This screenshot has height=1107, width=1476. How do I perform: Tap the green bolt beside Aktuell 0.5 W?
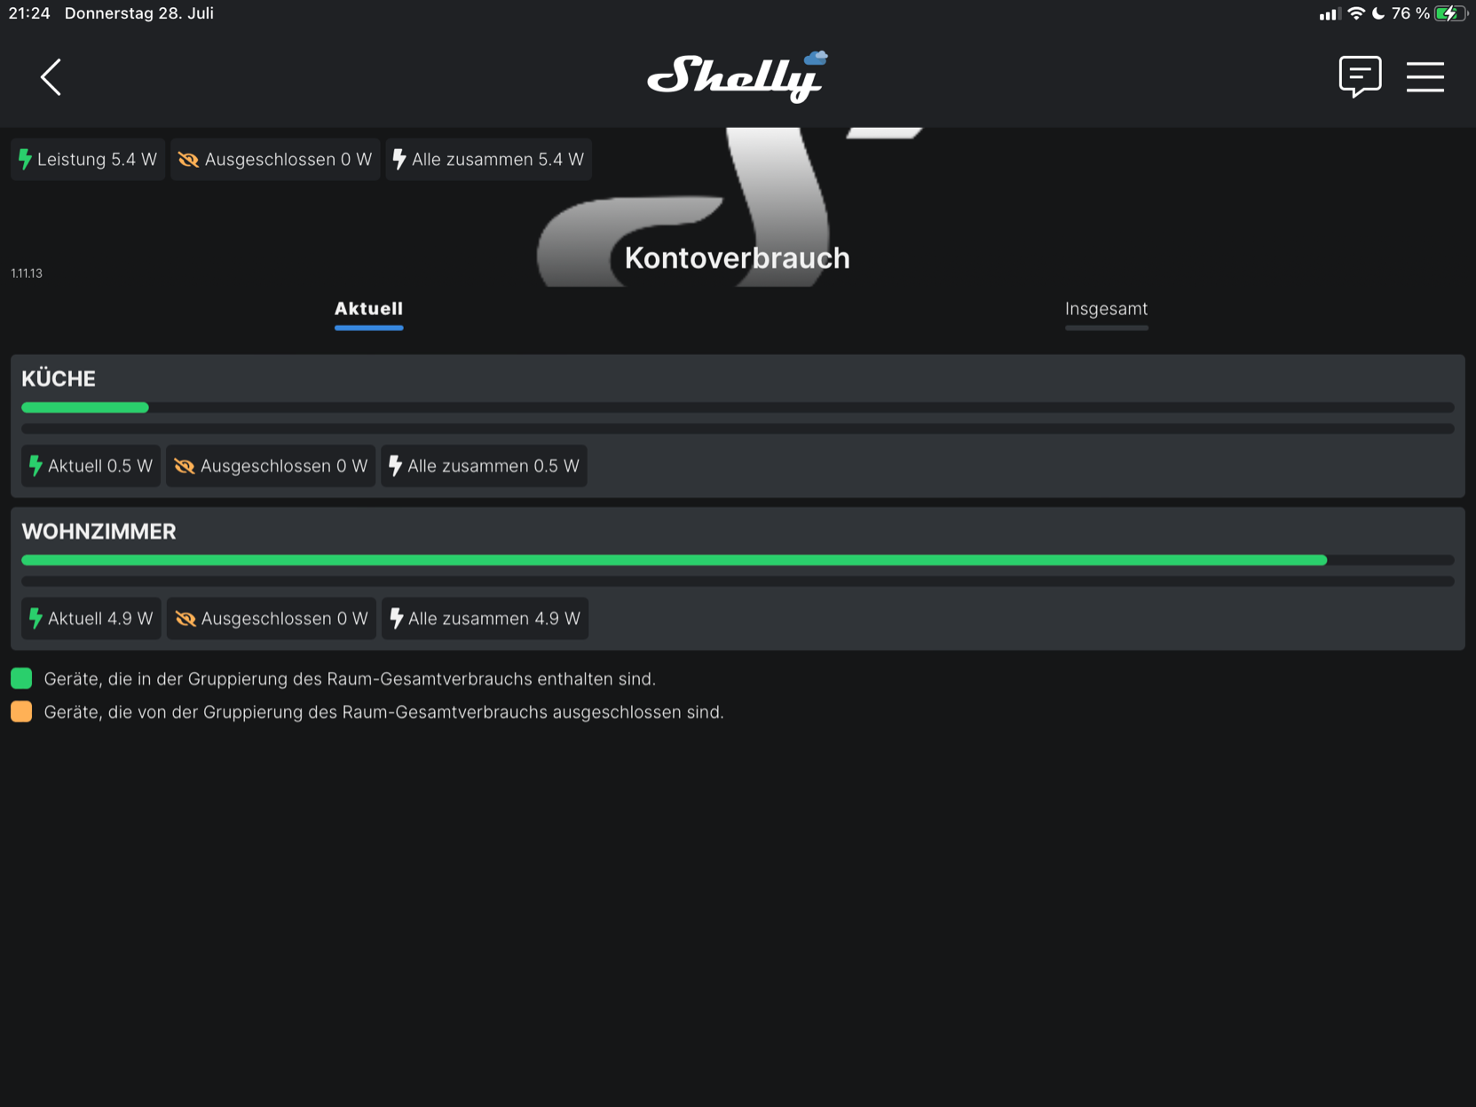pos(36,466)
